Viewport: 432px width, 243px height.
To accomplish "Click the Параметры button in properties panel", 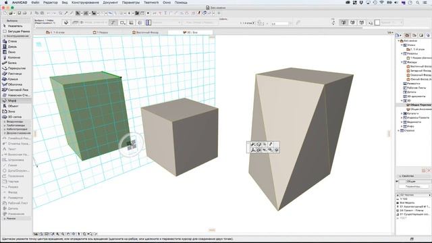I will tap(414, 186).
